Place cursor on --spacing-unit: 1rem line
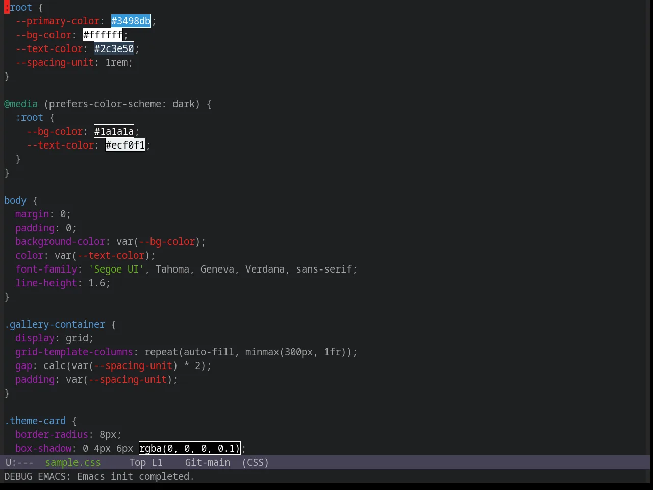 coord(74,62)
